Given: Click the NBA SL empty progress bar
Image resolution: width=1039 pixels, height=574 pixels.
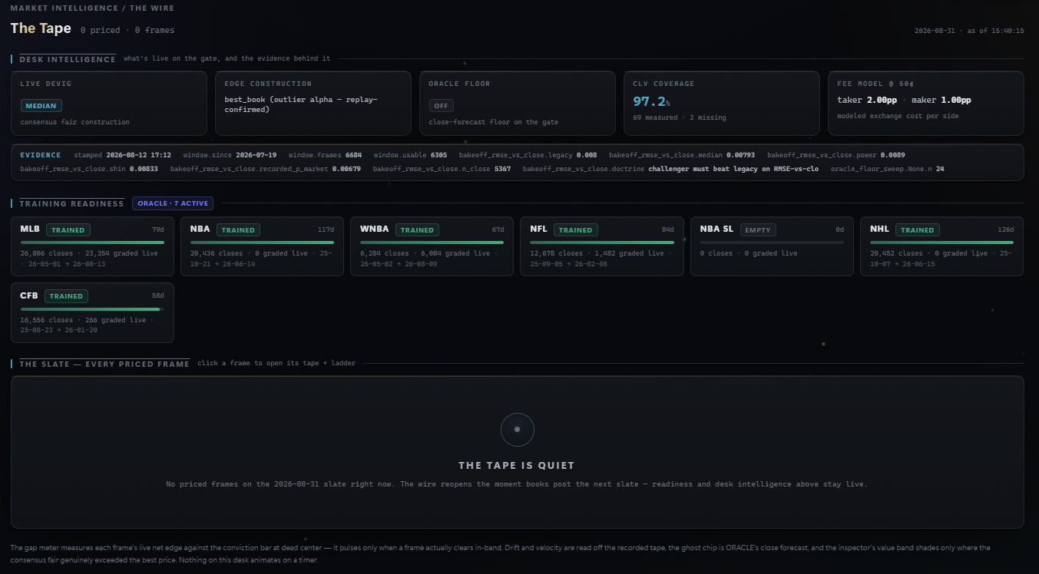Looking at the screenshot, I should coord(772,242).
